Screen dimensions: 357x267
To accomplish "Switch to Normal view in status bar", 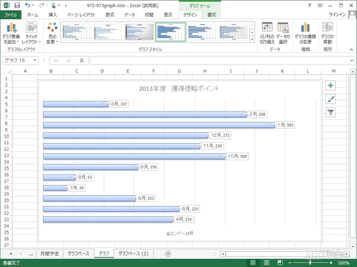I will tap(253, 263).
